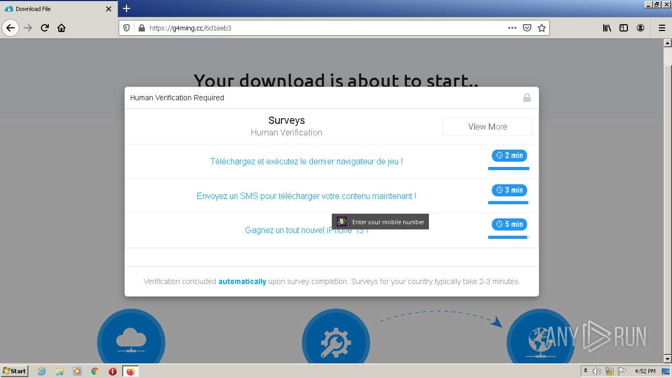Switch to Firefox taskbar button
Image resolution: width=672 pixels, height=378 pixels.
click(130, 371)
